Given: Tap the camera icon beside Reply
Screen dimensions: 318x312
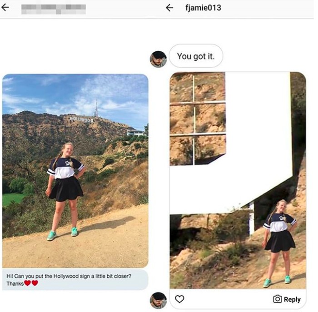Looking at the screenshot, I should click(x=278, y=299).
